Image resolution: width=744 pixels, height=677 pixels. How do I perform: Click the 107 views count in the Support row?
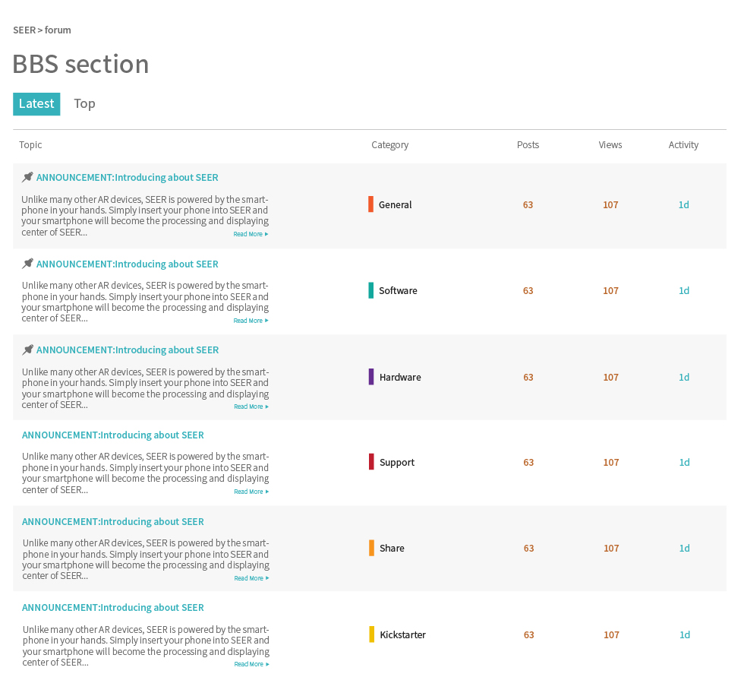(611, 463)
